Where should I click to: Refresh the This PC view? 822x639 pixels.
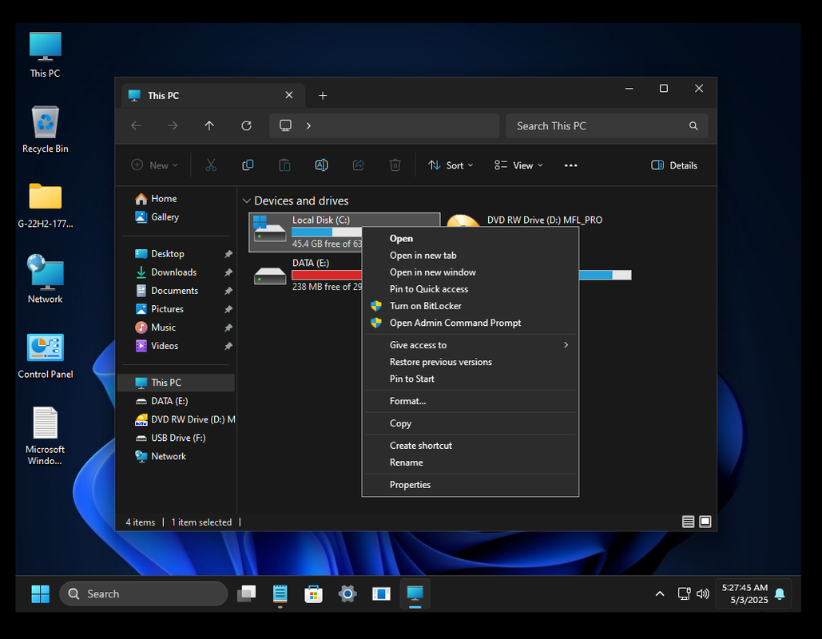pyautogui.click(x=246, y=126)
